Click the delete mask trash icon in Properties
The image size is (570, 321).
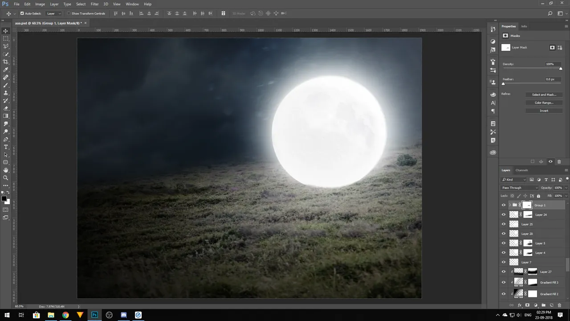coord(558,161)
